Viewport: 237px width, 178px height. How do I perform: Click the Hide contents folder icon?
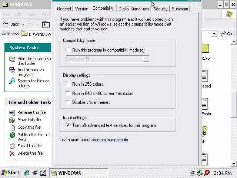12,59
